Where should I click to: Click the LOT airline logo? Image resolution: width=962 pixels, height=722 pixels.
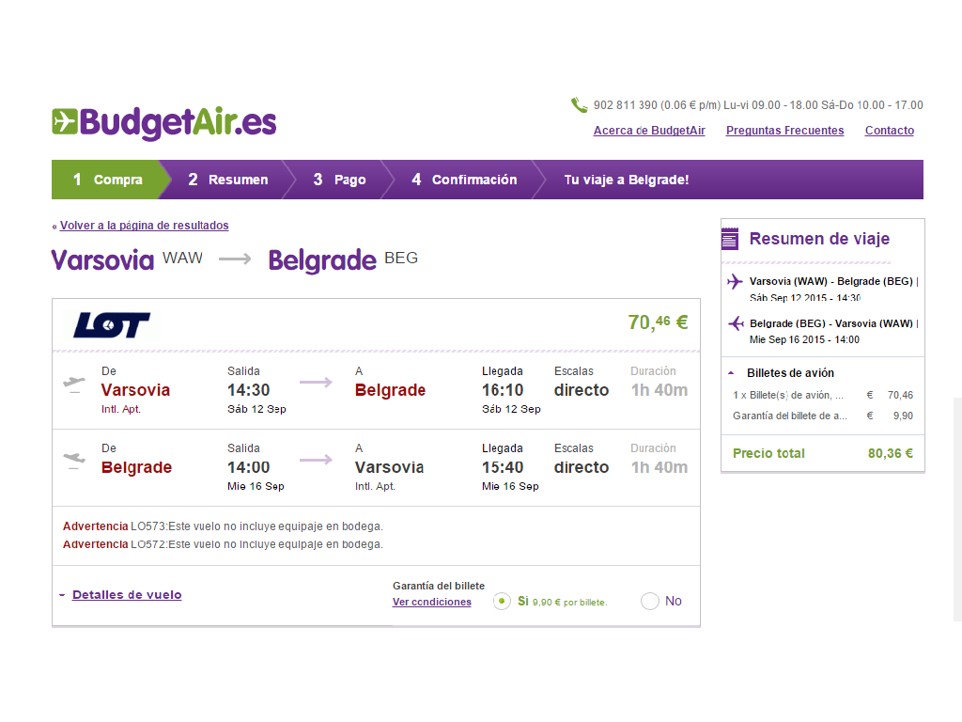coord(112,325)
